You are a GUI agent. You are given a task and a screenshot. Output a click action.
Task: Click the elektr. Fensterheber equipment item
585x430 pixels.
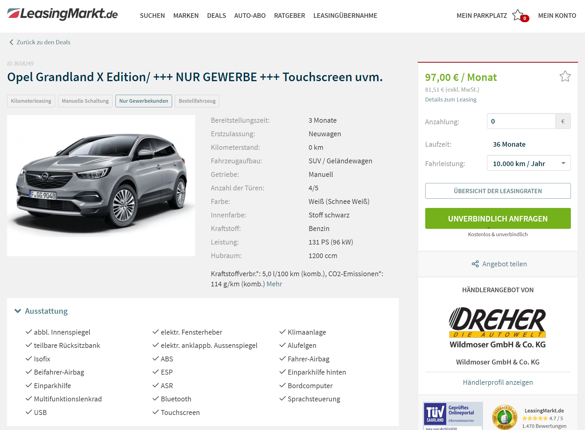(x=191, y=332)
